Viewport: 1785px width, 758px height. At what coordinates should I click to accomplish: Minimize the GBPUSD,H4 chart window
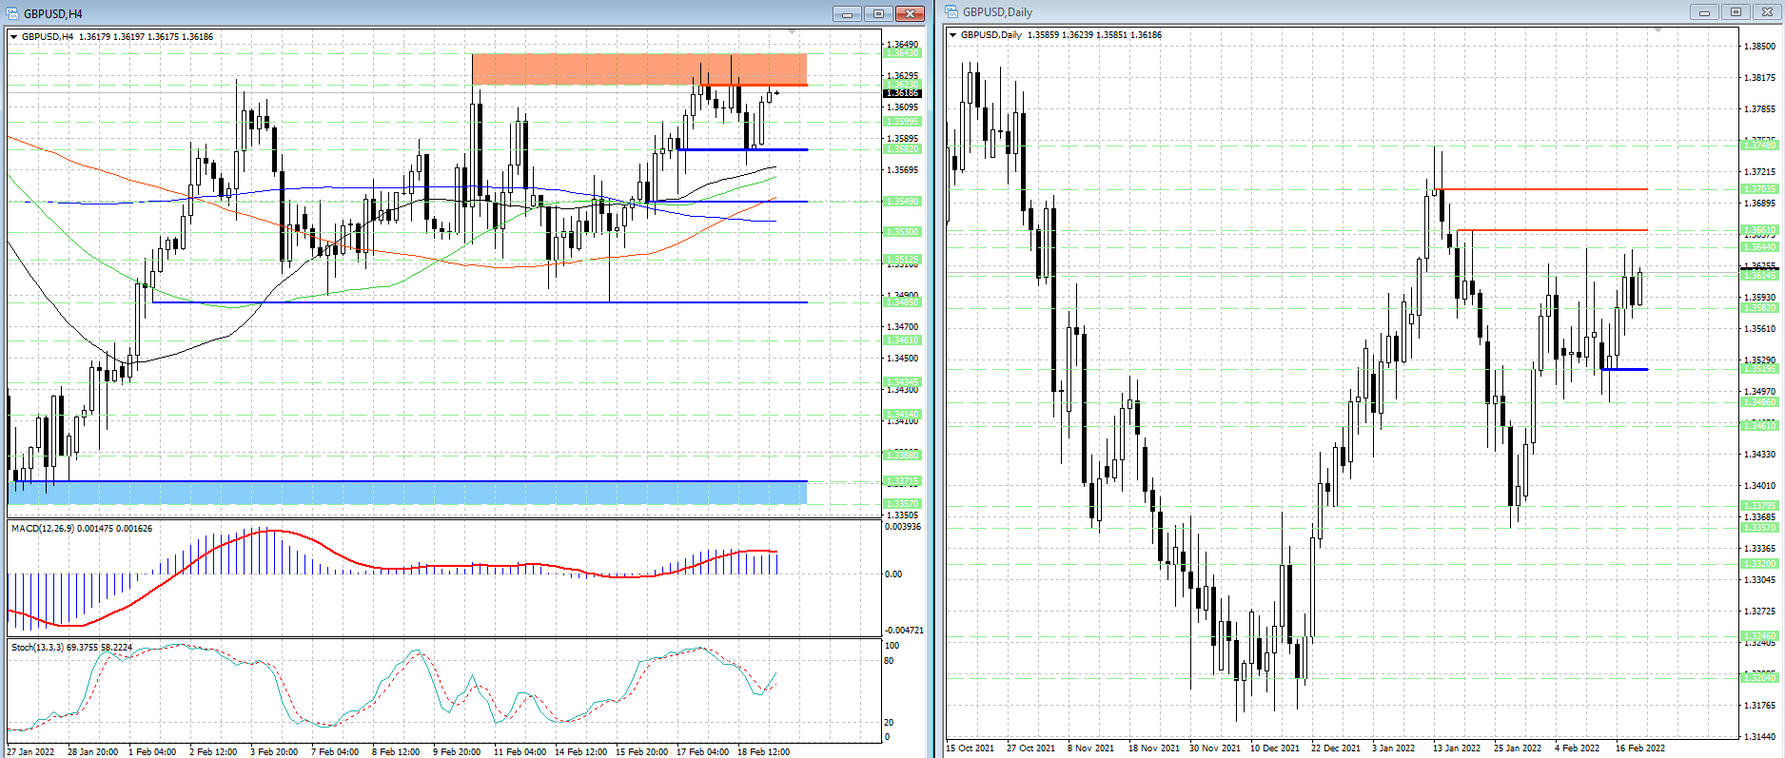pos(847,13)
